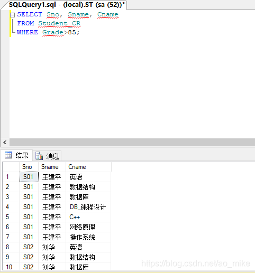Select row header 5 in results
Screen dimensions: 255x273
point(11,217)
